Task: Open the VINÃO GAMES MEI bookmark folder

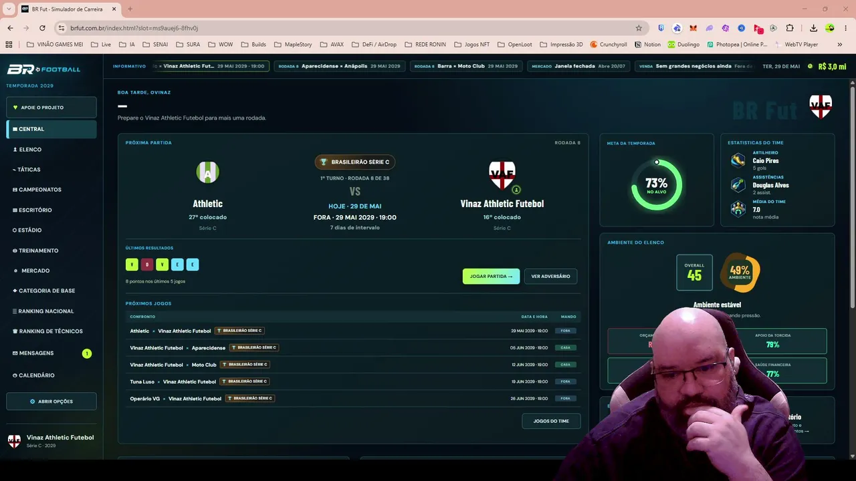Action: coord(55,45)
